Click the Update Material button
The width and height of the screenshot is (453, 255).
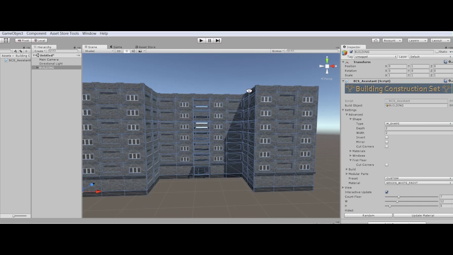(423, 215)
